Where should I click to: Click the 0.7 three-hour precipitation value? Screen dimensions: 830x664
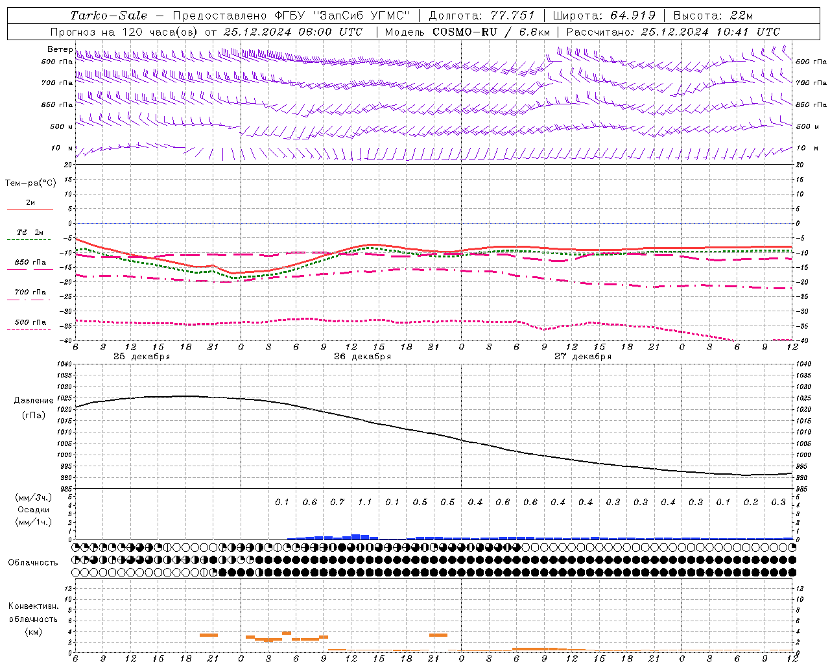click(x=337, y=502)
